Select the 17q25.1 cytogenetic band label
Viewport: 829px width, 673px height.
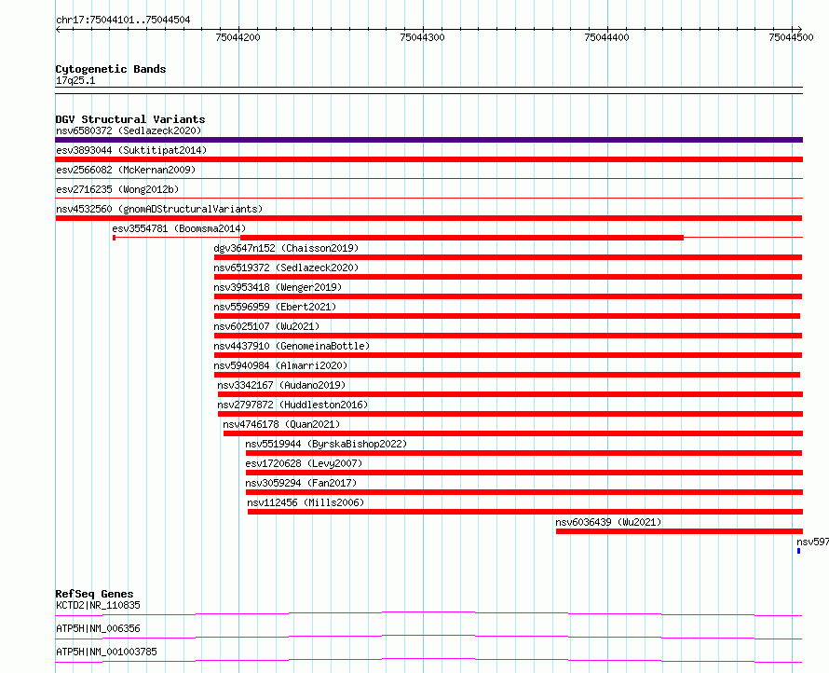(75, 81)
